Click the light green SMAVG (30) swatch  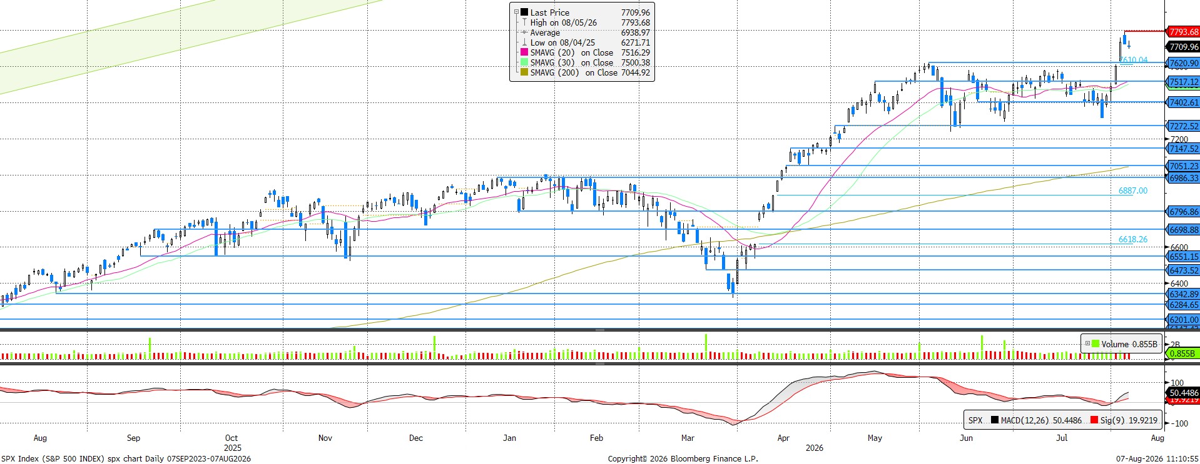(x=524, y=62)
